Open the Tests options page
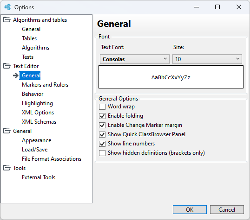This screenshot has height=220, width=250. pos(28,57)
